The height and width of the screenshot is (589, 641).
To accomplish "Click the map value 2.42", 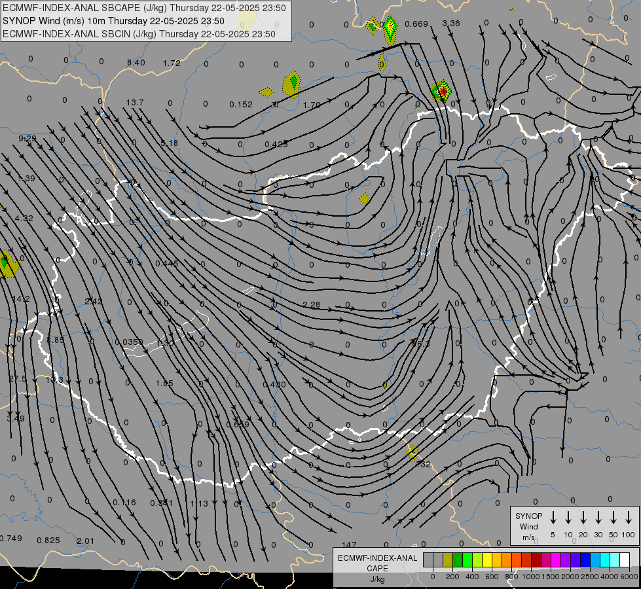I will click(x=94, y=302).
